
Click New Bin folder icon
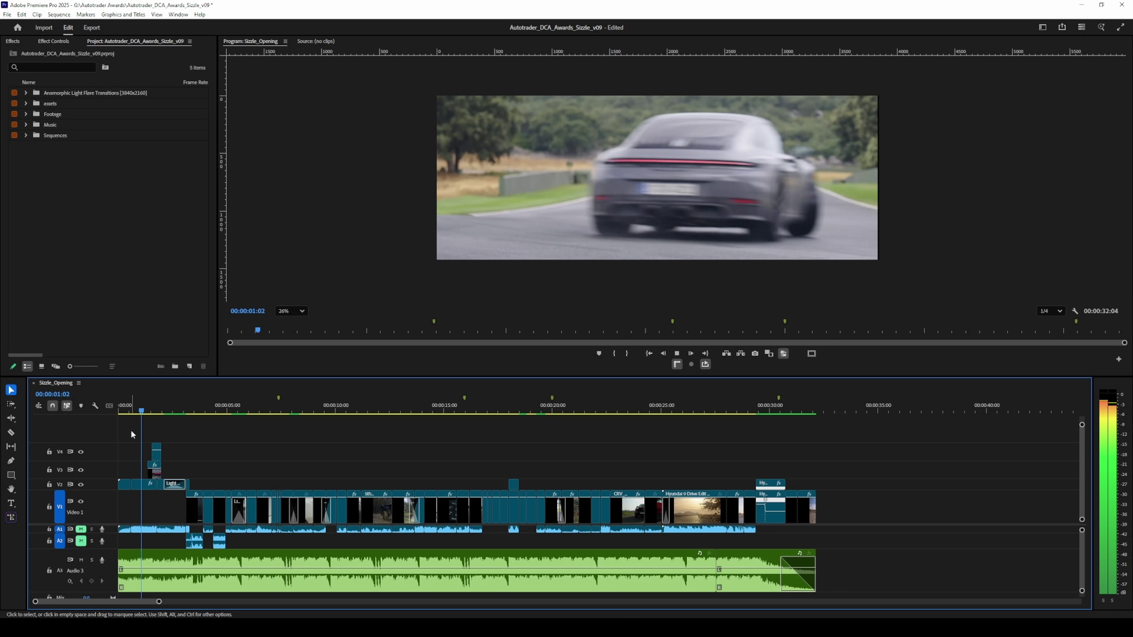[175, 366]
